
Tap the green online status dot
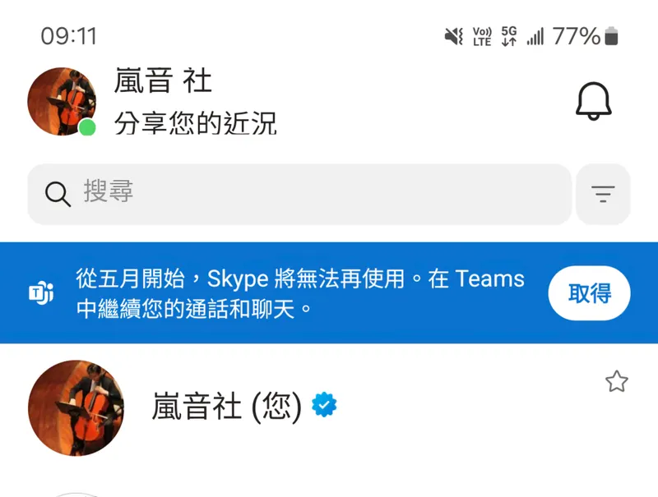click(87, 127)
